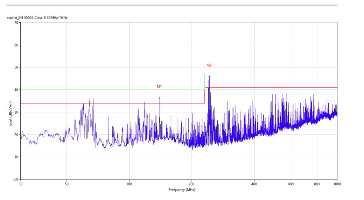This screenshot has width=364, height=200.
Task: Select the M2 marker label text
Action: [209, 65]
